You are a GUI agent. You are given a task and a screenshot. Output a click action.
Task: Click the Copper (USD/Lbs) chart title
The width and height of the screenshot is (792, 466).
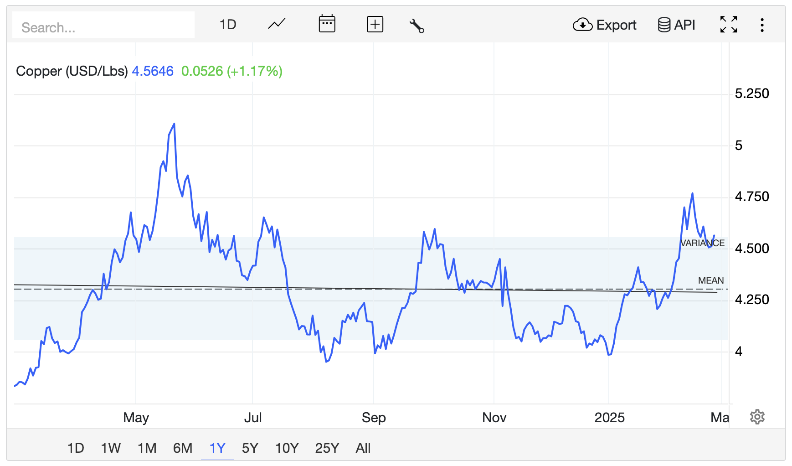click(72, 71)
